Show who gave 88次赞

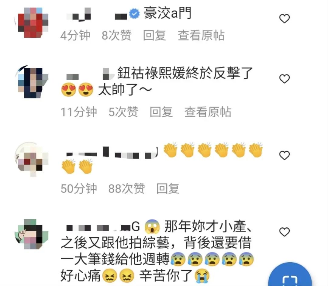[126, 188]
